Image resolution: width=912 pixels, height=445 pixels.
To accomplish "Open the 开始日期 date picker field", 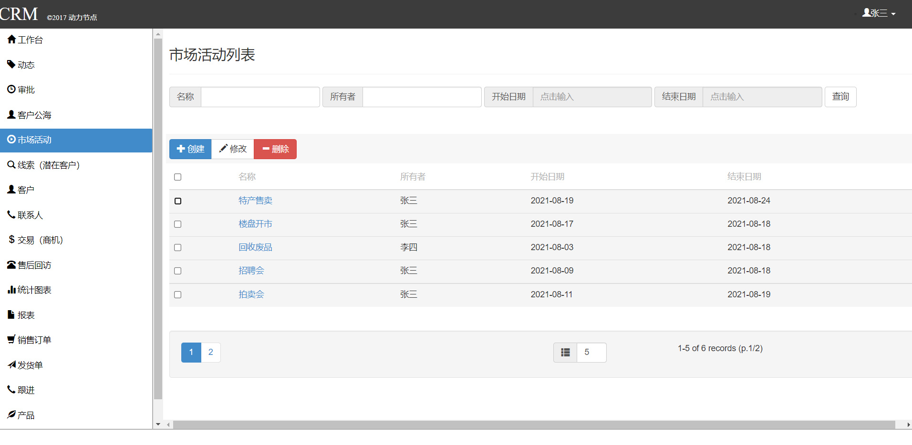I will 591,97.
